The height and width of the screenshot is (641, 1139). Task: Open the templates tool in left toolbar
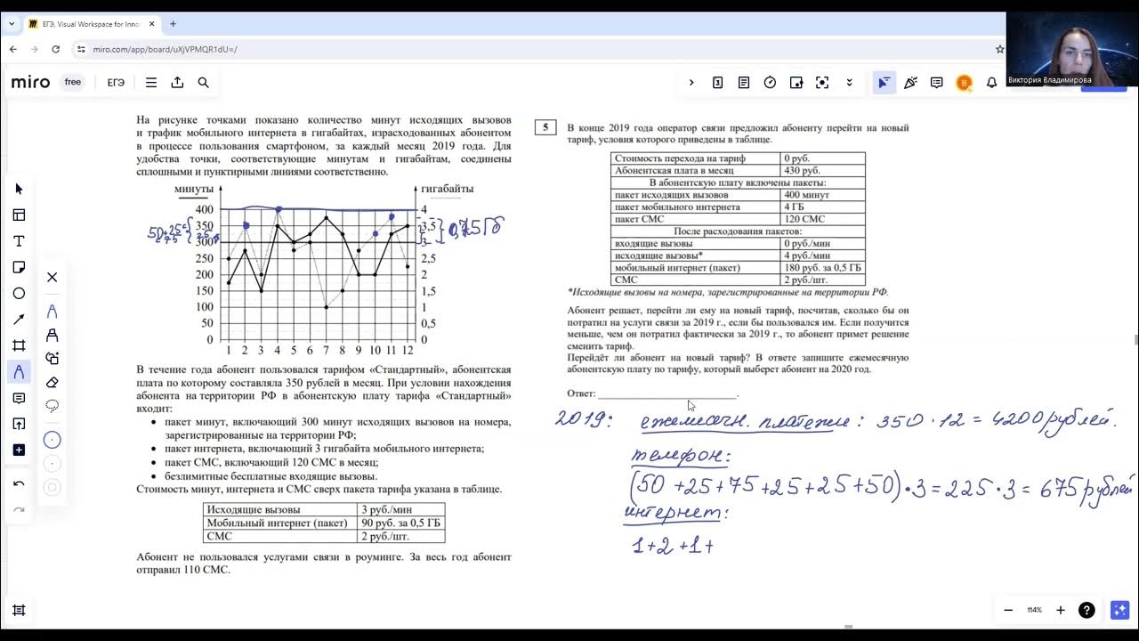(19, 215)
